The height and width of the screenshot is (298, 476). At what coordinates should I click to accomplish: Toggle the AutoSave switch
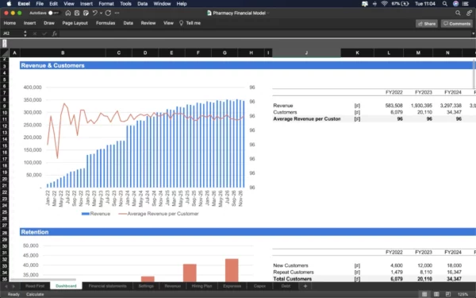[x=53, y=13]
